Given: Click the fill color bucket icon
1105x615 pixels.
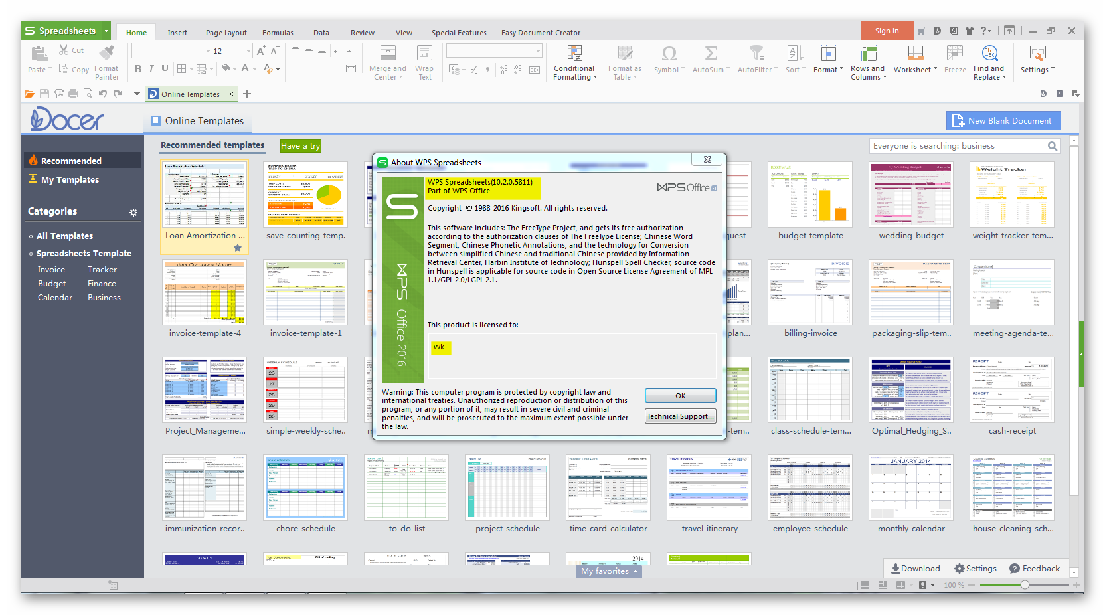Looking at the screenshot, I should (226, 68).
